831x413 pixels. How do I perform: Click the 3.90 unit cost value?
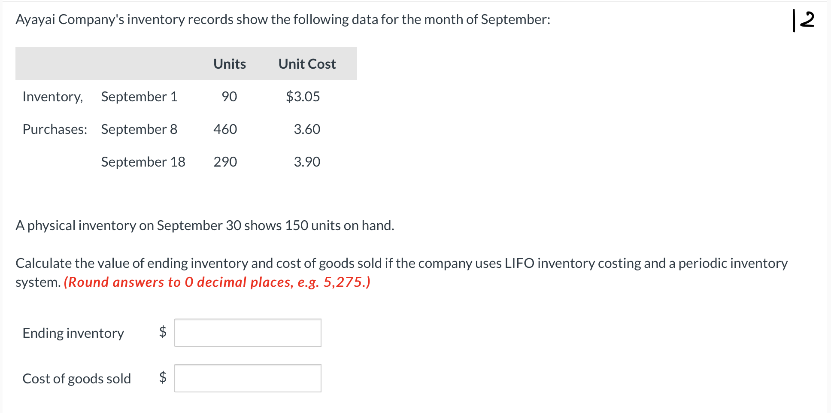307,162
